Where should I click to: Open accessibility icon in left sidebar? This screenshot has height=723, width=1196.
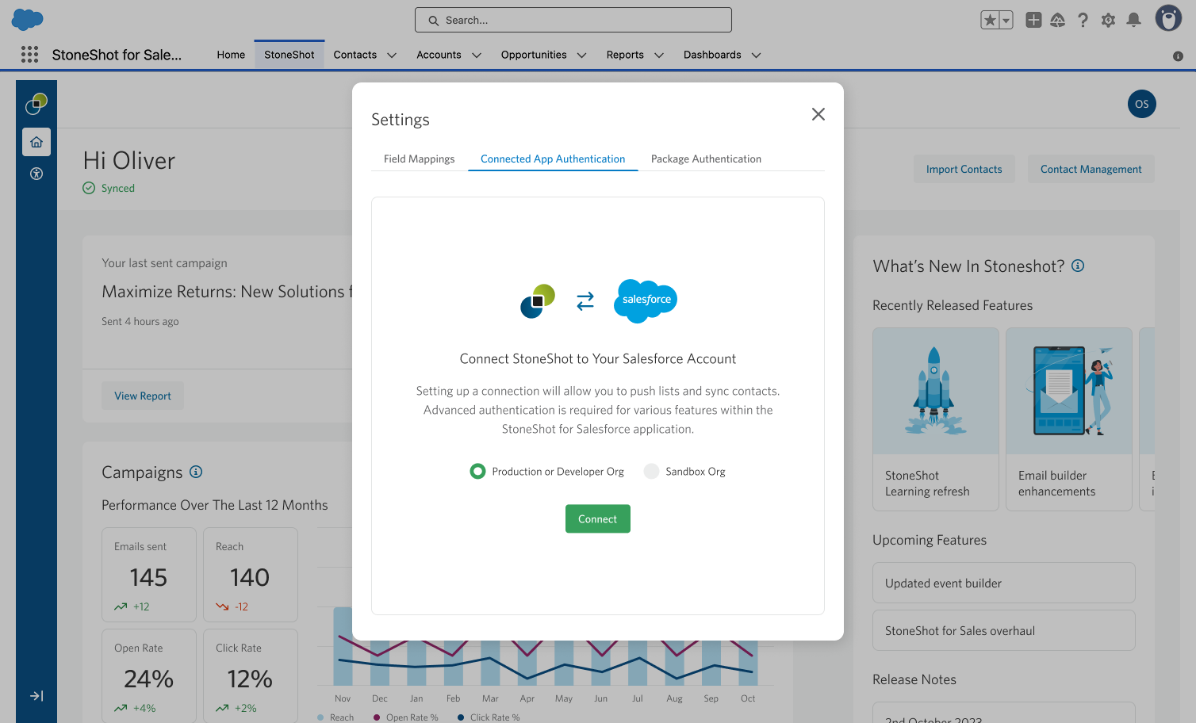tap(36, 174)
